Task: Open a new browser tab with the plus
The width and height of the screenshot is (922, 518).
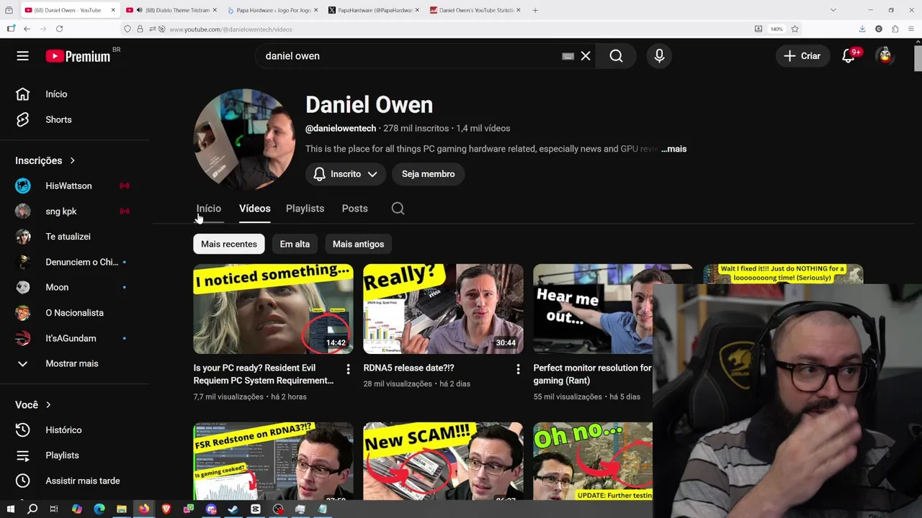Action: point(535,10)
